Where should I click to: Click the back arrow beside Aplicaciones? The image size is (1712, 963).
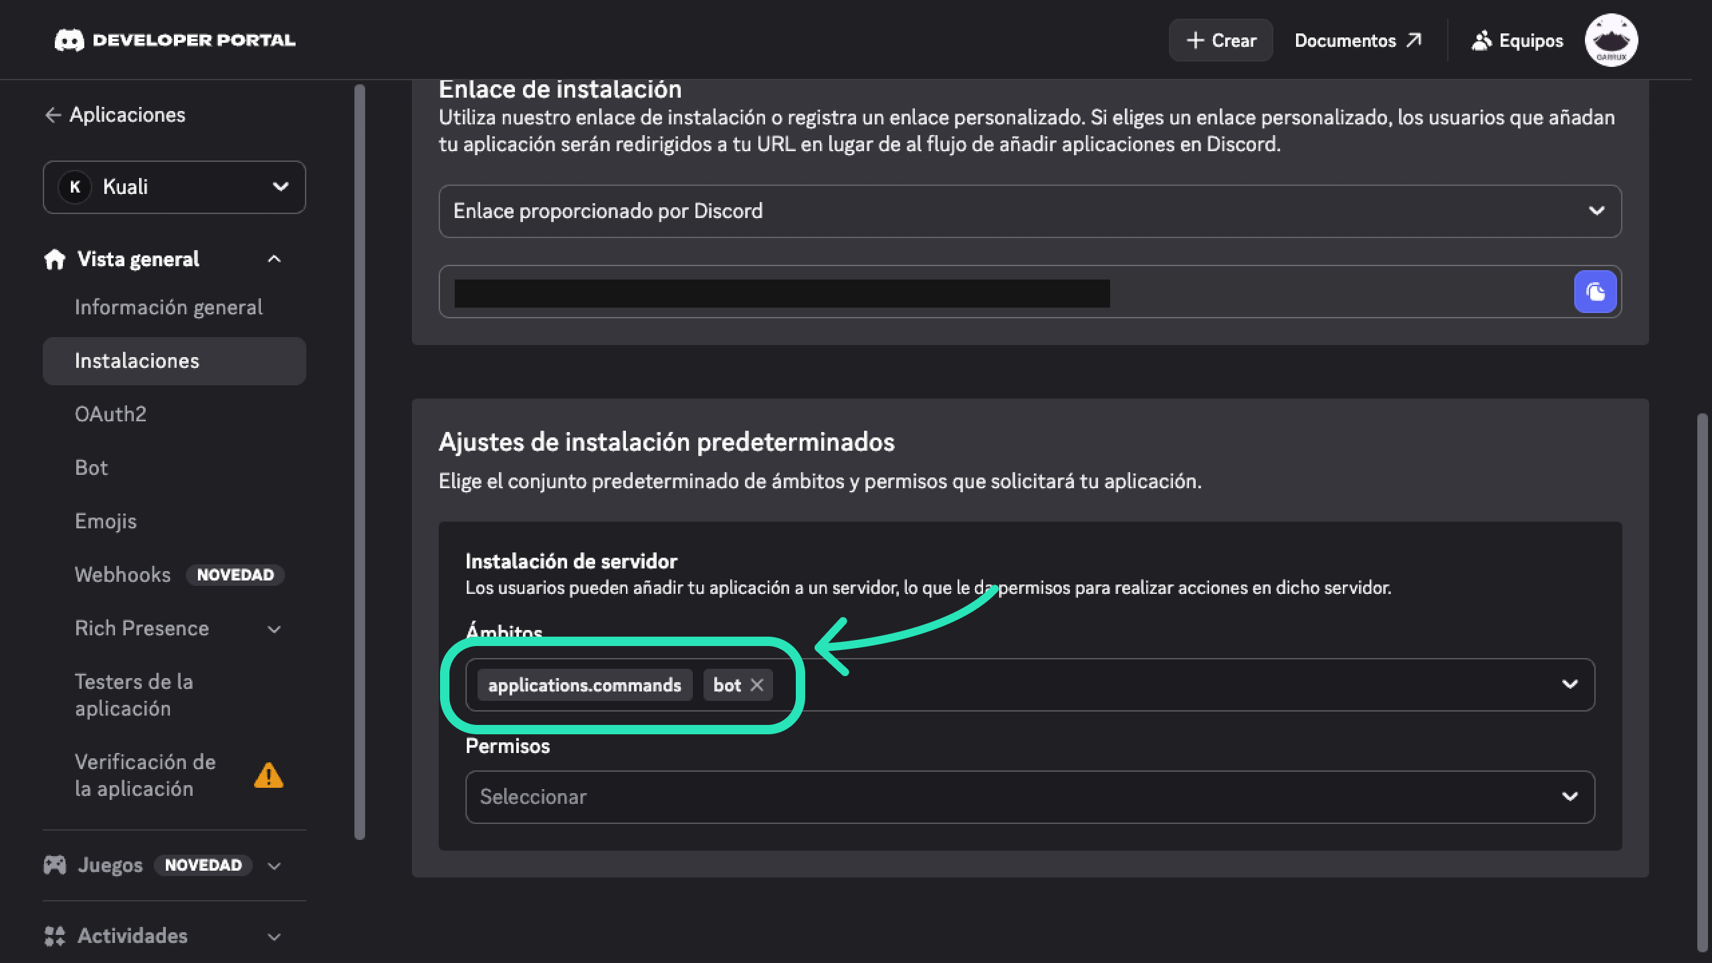(53, 115)
